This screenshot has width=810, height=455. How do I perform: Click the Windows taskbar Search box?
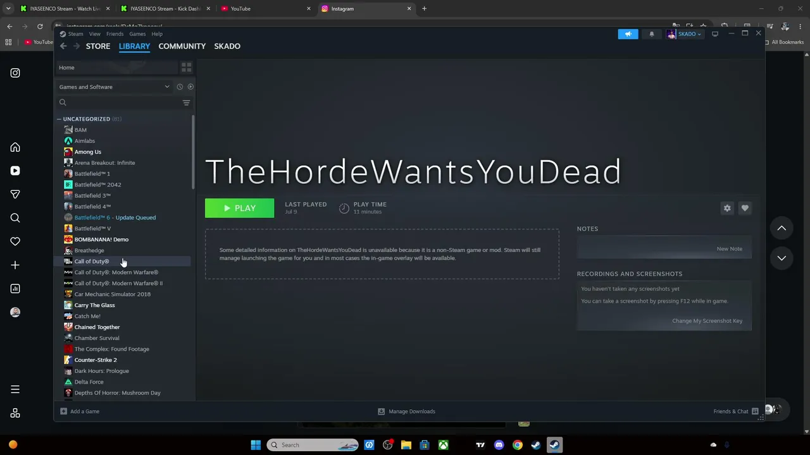(x=313, y=445)
